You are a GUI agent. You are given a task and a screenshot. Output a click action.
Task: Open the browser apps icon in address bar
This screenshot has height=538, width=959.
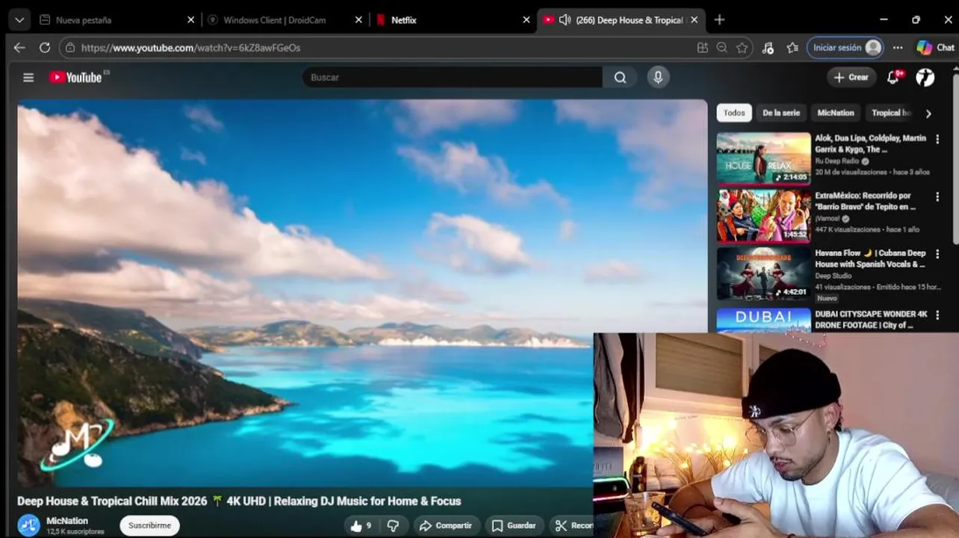(x=702, y=47)
